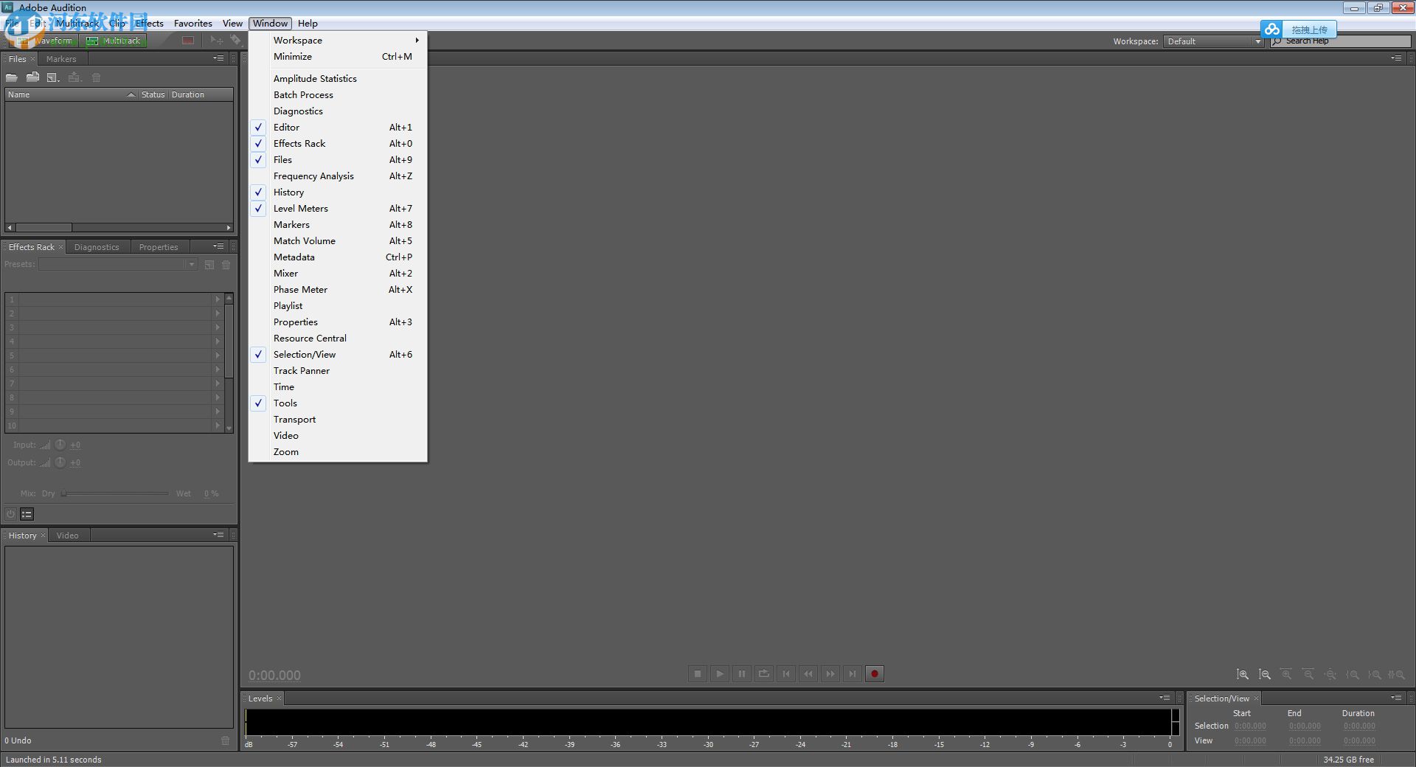Click the Search Help field
The height and width of the screenshot is (767, 1416).
1335,41
